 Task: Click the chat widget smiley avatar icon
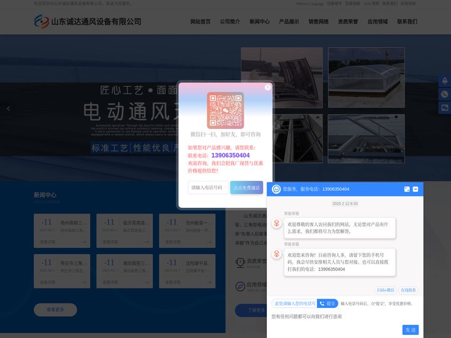click(276, 189)
